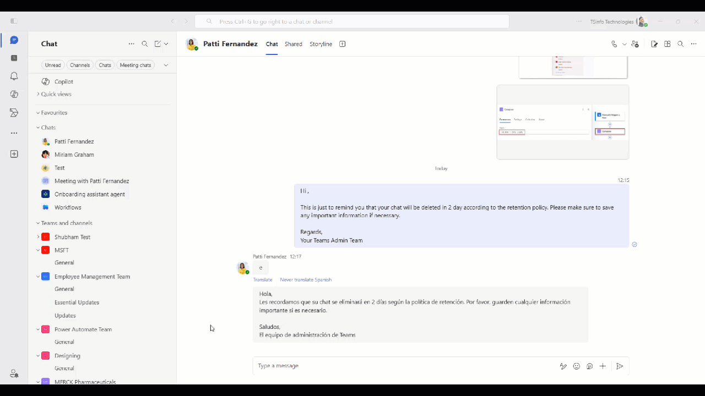
Task: Toggle the Meeting chats filter
Action: (x=135, y=65)
